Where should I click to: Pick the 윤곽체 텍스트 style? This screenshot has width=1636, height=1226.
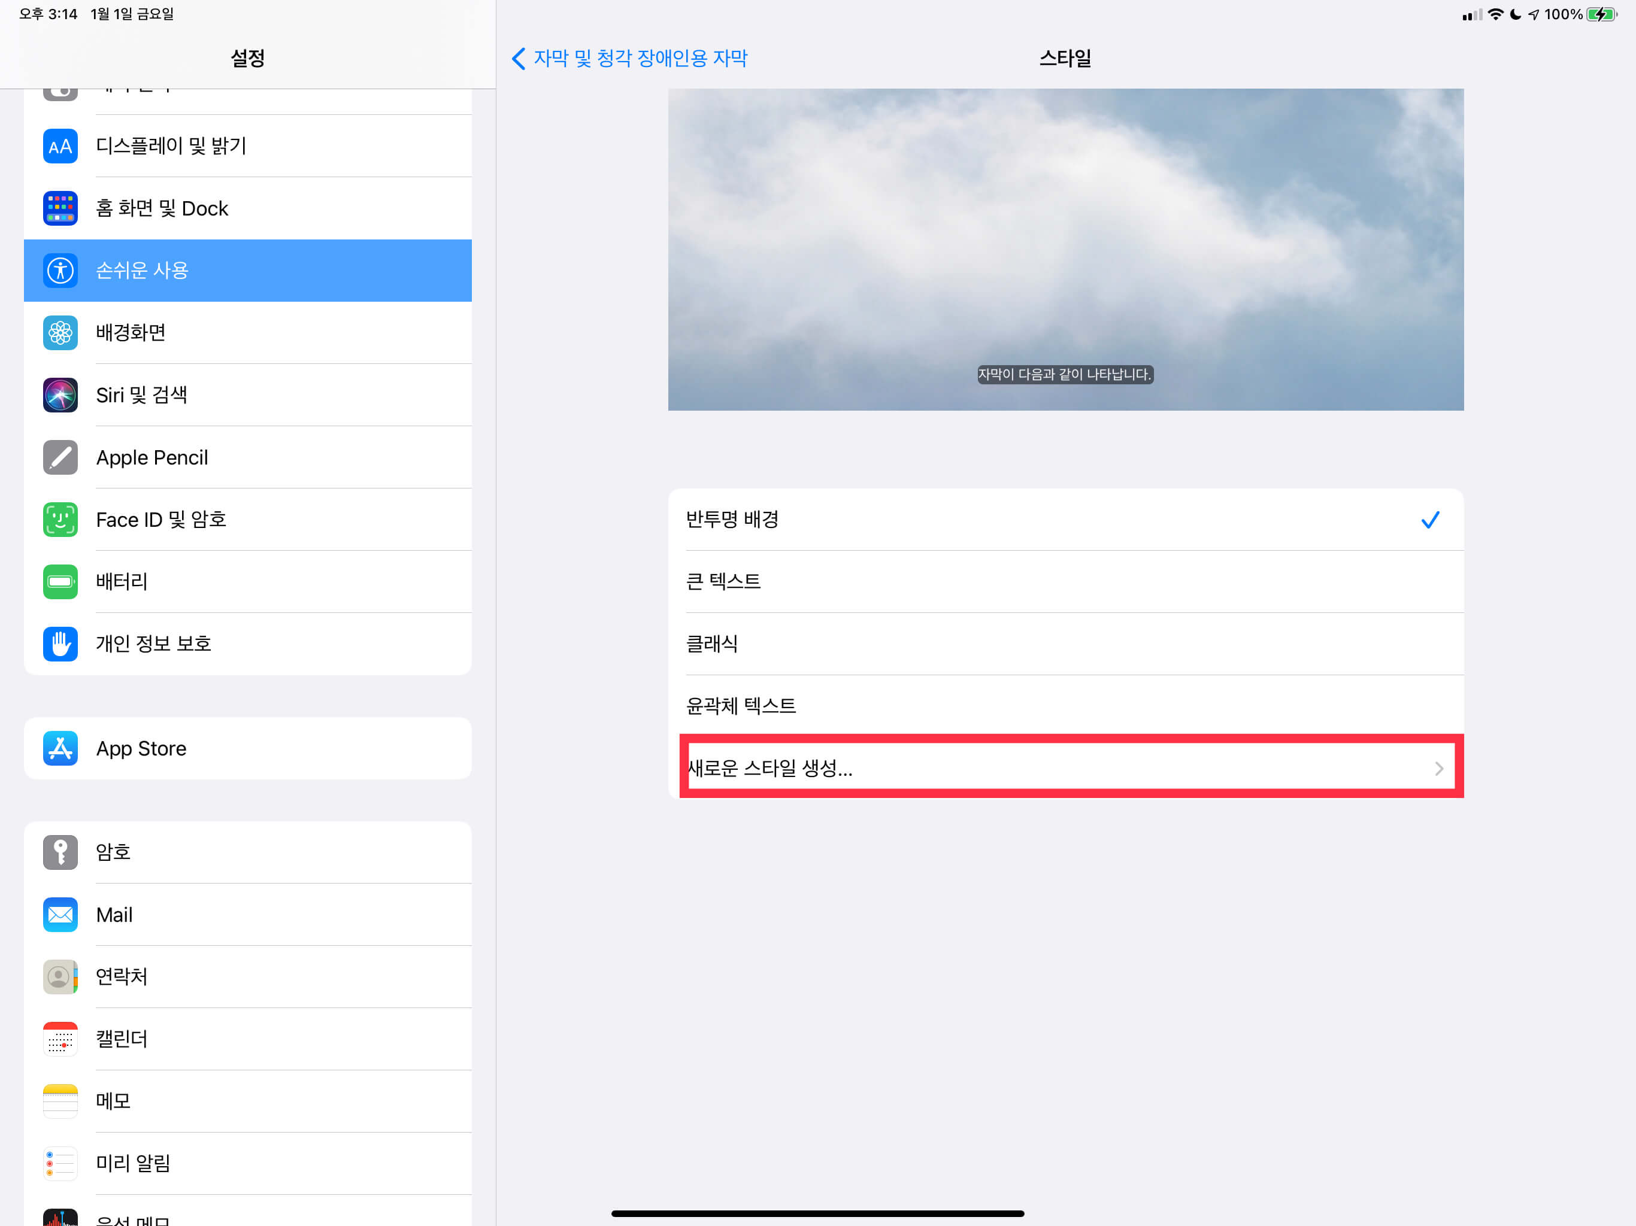click(x=1065, y=705)
